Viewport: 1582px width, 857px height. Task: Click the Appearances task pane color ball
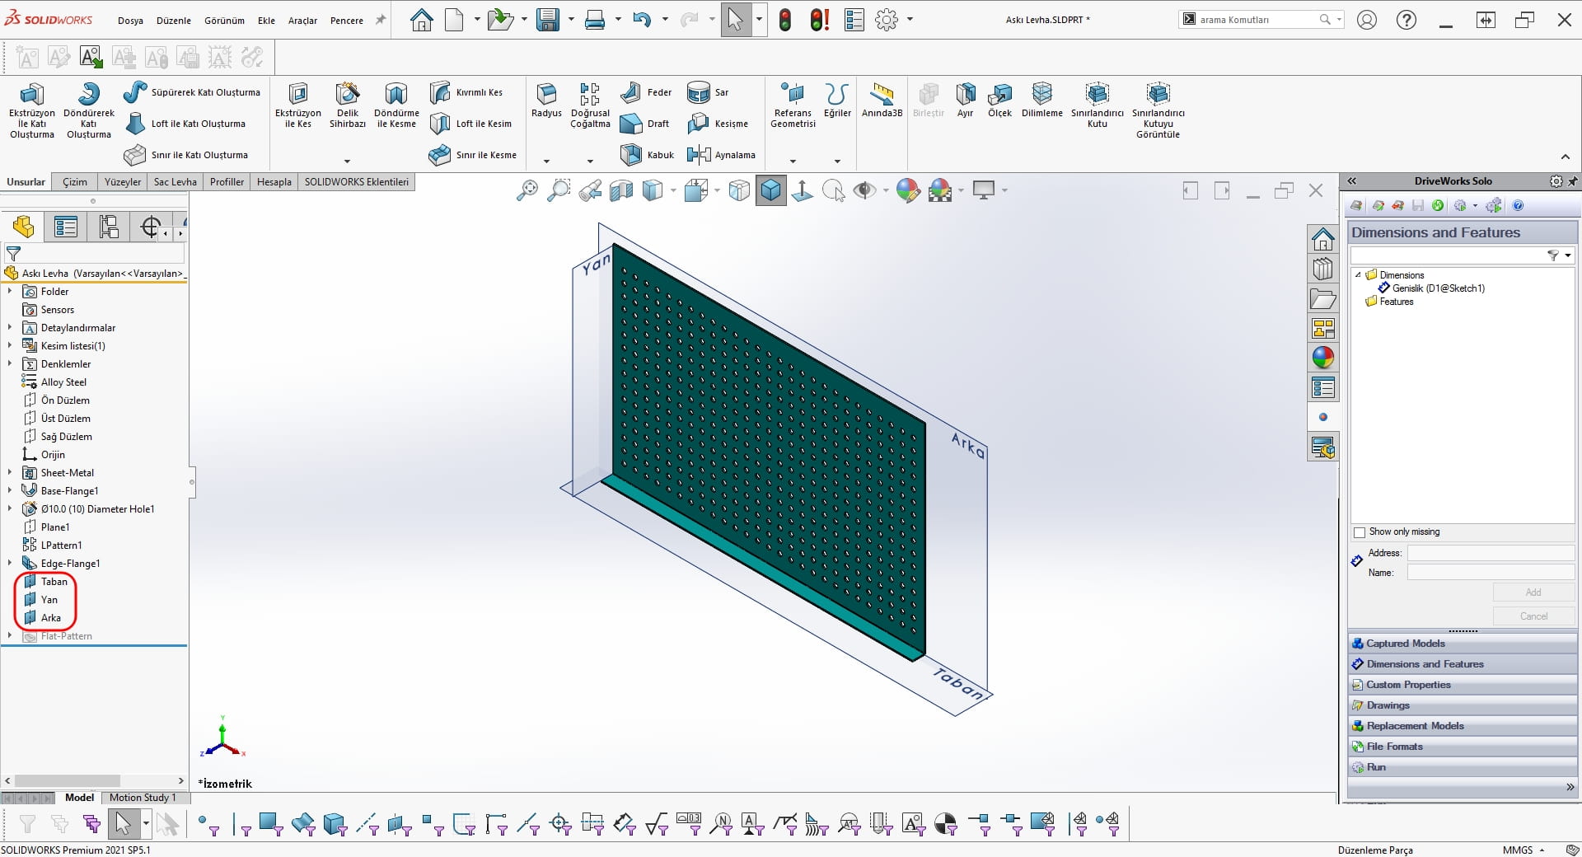click(1322, 358)
